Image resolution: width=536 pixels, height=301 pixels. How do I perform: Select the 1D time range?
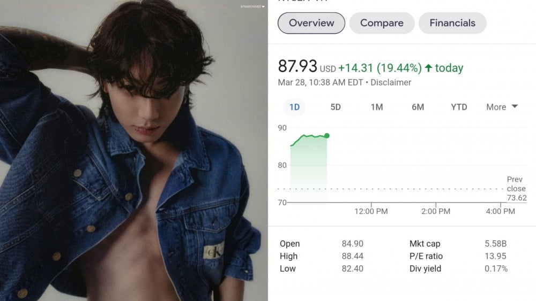click(294, 107)
